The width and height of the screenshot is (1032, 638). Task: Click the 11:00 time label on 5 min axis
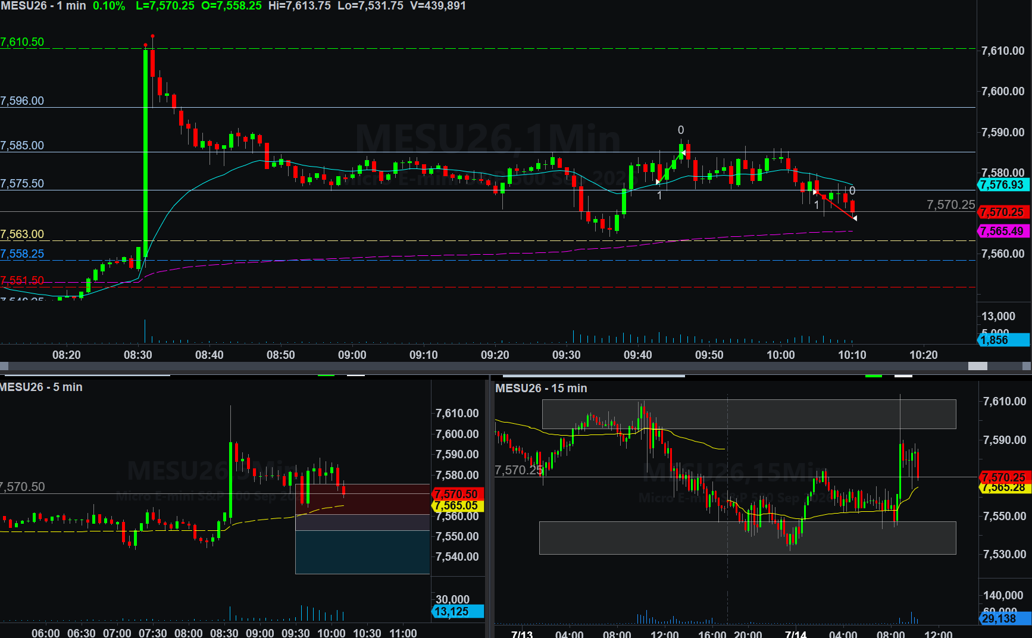coord(403,633)
